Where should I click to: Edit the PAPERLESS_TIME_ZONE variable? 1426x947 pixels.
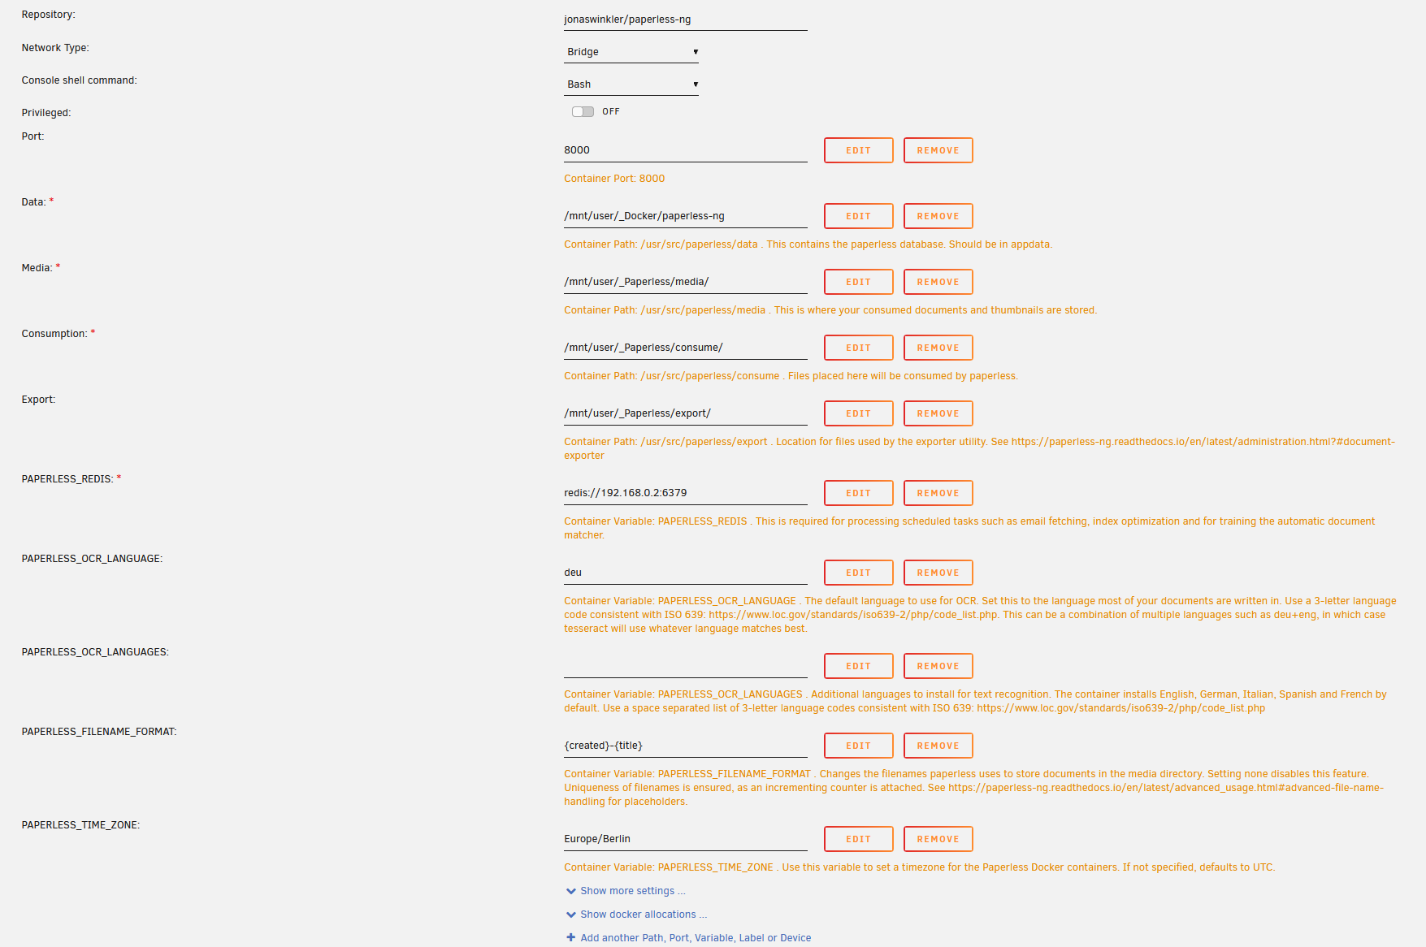point(859,839)
